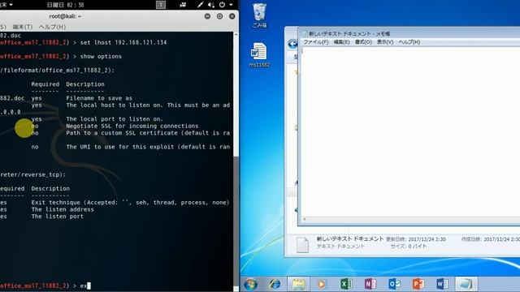Open the 表示(V) menu in Notepad
This screenshot has height=292, width=520.
(x=385, y=42)
